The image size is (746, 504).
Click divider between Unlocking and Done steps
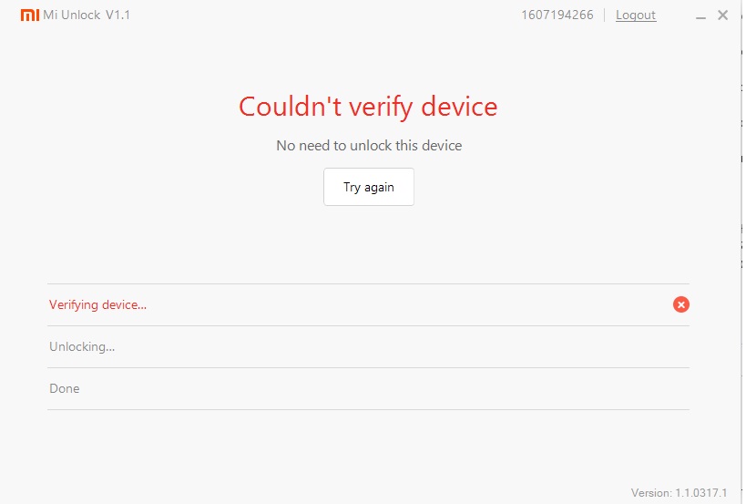coord(368,367)
